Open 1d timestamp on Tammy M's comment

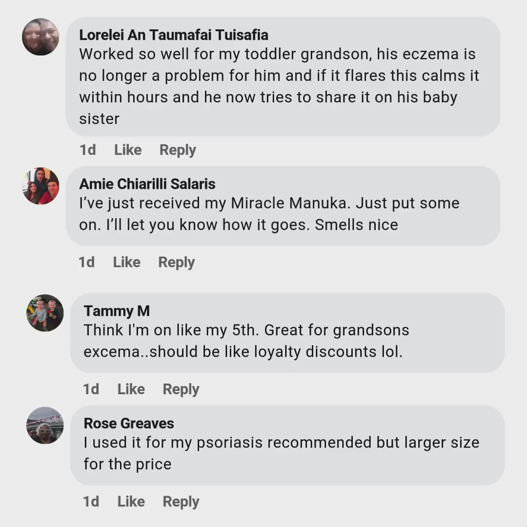click(x=91, y=389)
